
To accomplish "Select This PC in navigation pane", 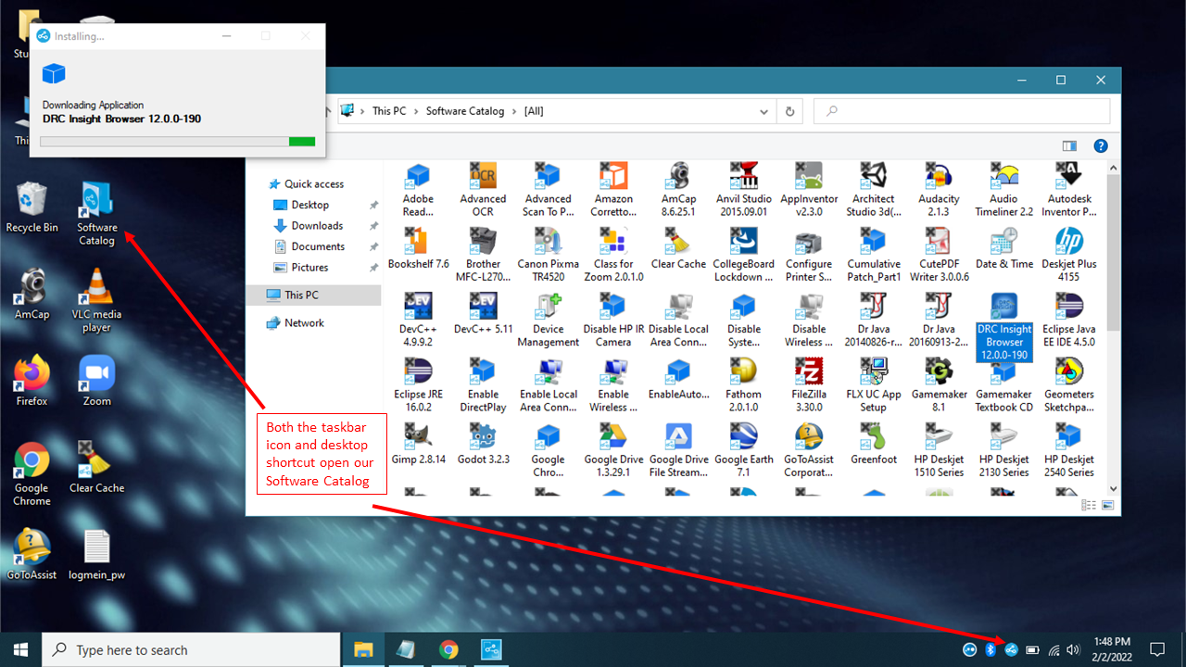I will point(313,295).
